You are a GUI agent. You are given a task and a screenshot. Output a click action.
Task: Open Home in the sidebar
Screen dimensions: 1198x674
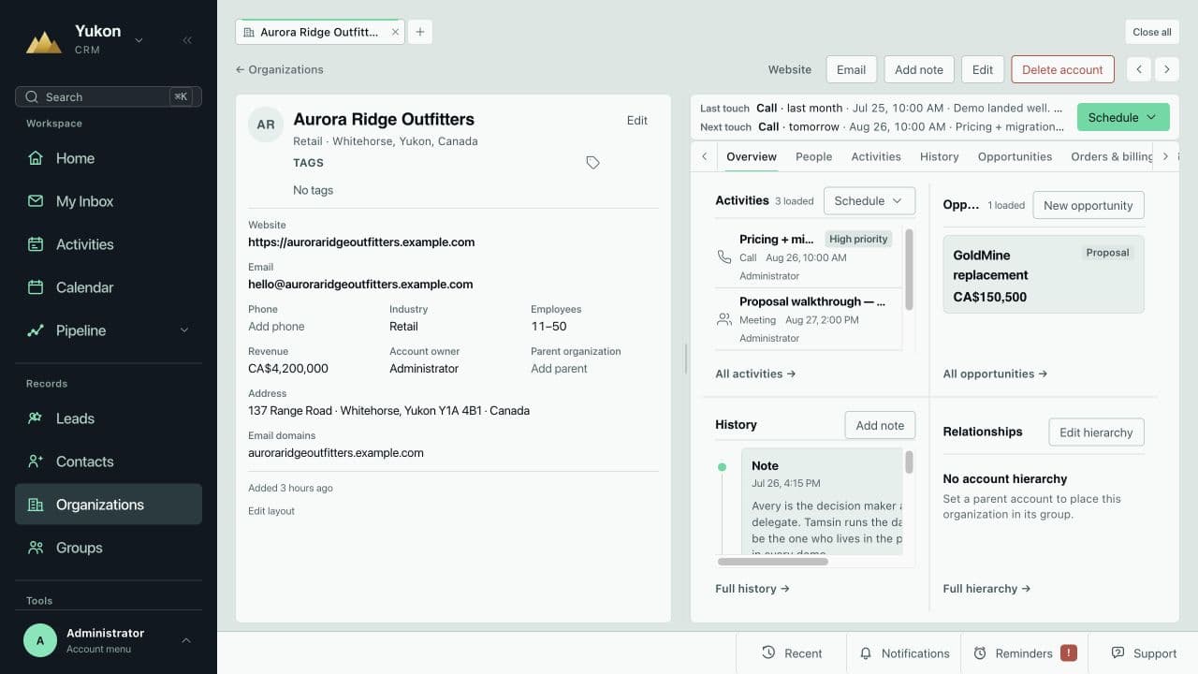(x=109, y=158)
